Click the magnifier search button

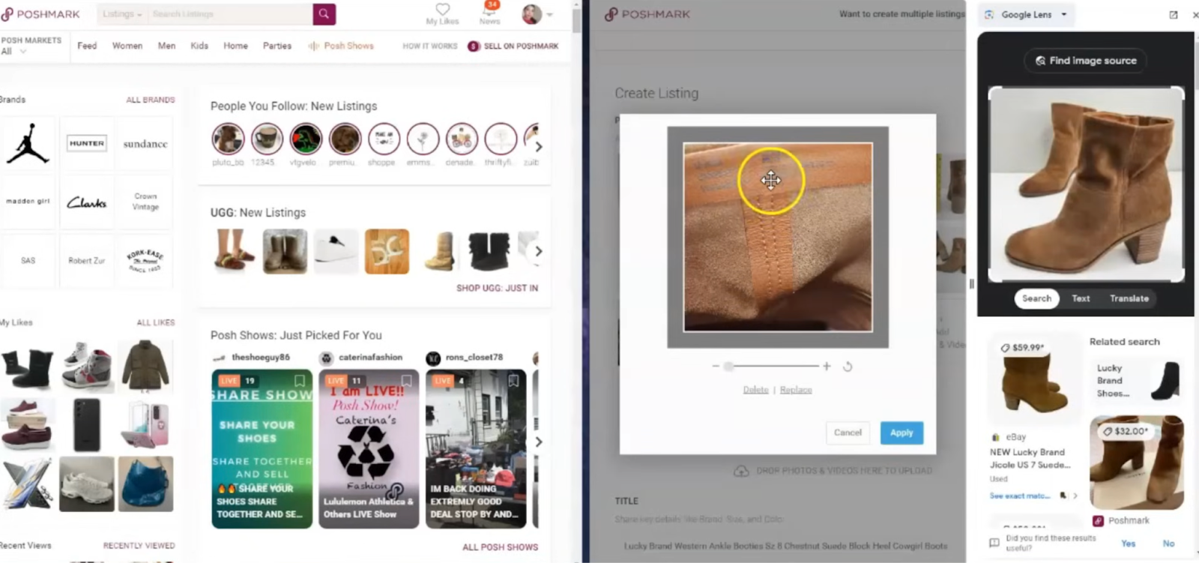[324, 14]
